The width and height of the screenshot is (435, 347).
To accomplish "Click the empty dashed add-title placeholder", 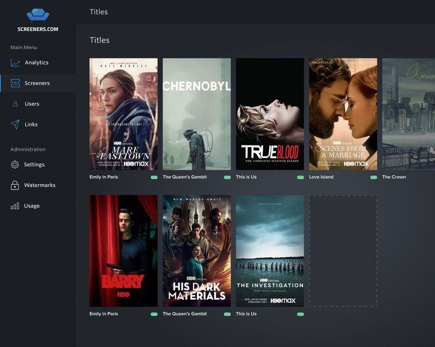I will tap(343, 251).
